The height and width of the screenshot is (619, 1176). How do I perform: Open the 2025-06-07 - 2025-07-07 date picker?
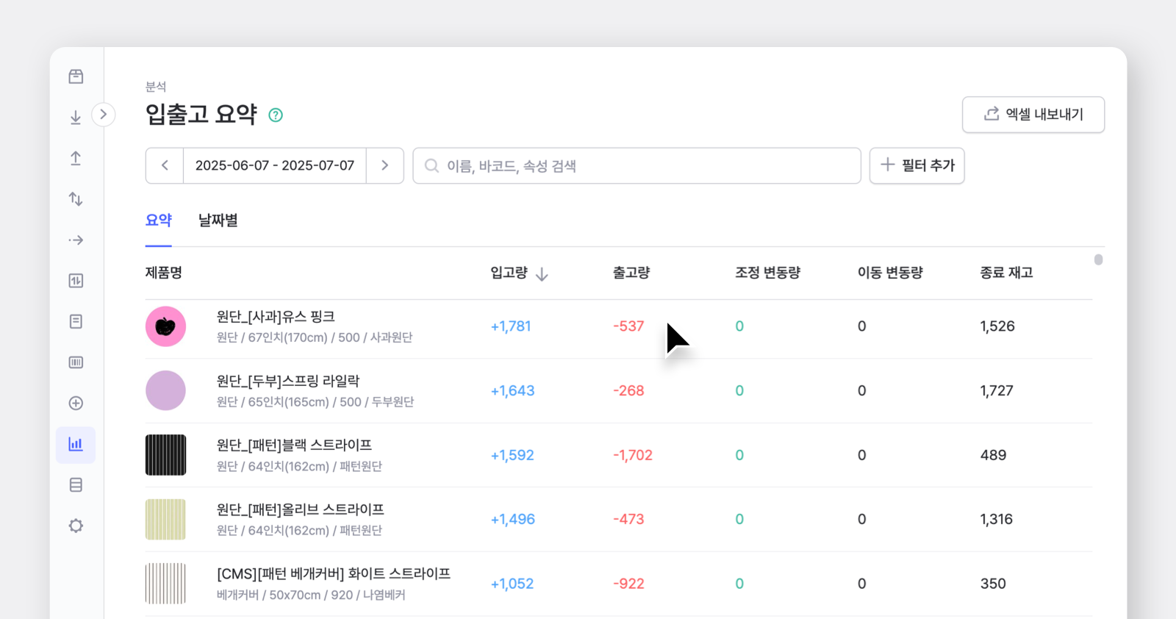tap(275, 165)
